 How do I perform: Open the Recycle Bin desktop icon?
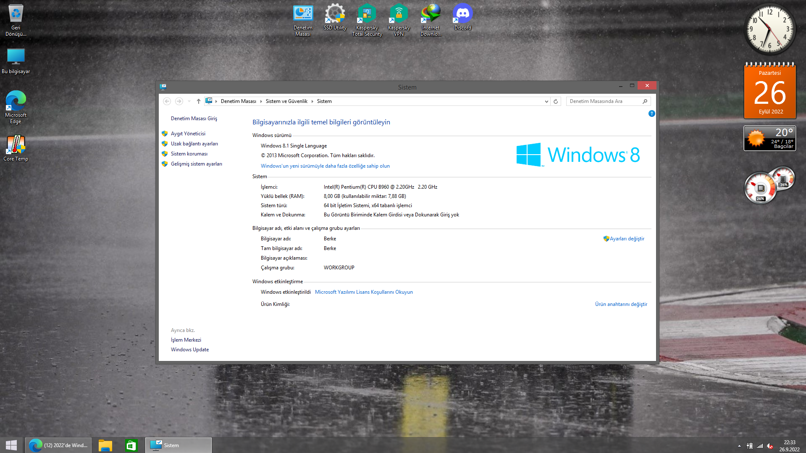tap(16, 20)
